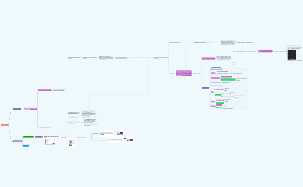Click the small bright blue node at bottom left

click(x=26, y=146)
